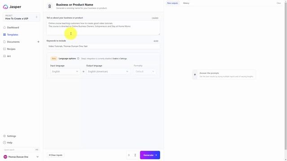Open the Input language English dropdown
Image resolution: width=287 pixels, height=161 pixels.
pos(65,72)
